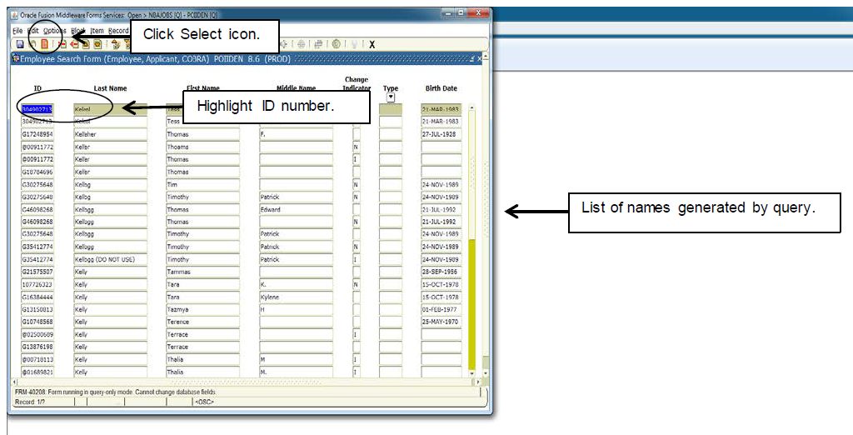Click the Rollback icon beside Save
The width and height of the screenshot is (853, 435).
pos(32,44)
